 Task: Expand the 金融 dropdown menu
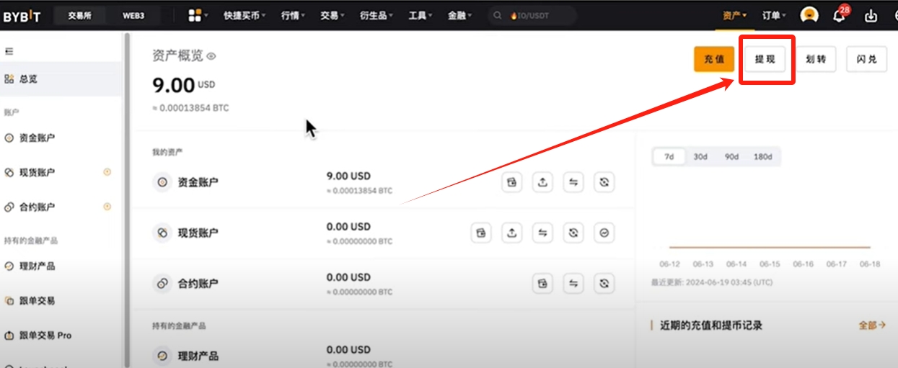pyautogui.click(x=459, y=16)
